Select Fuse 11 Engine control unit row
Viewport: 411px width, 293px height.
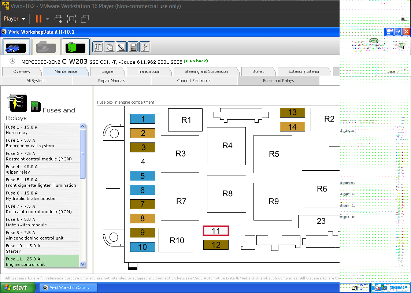coord(42,262)
